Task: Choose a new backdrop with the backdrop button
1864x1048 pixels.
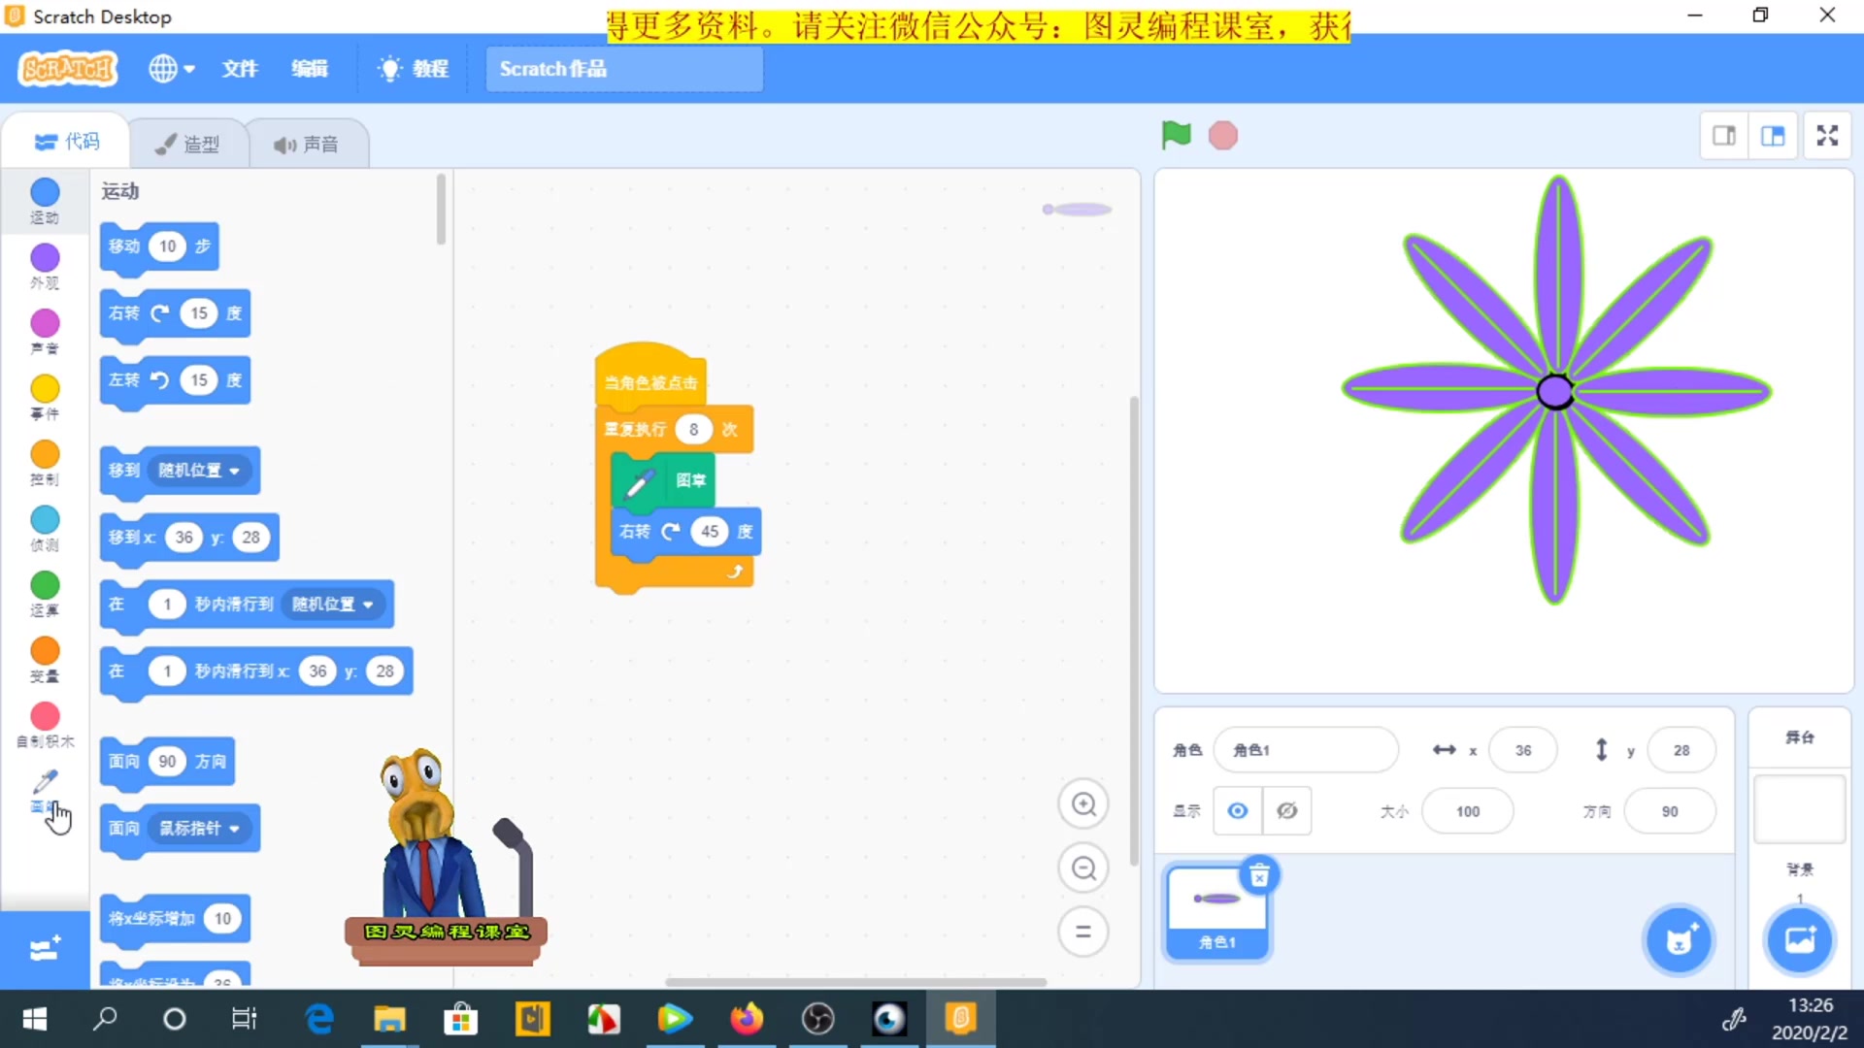Action: [x=1801, y=939]
